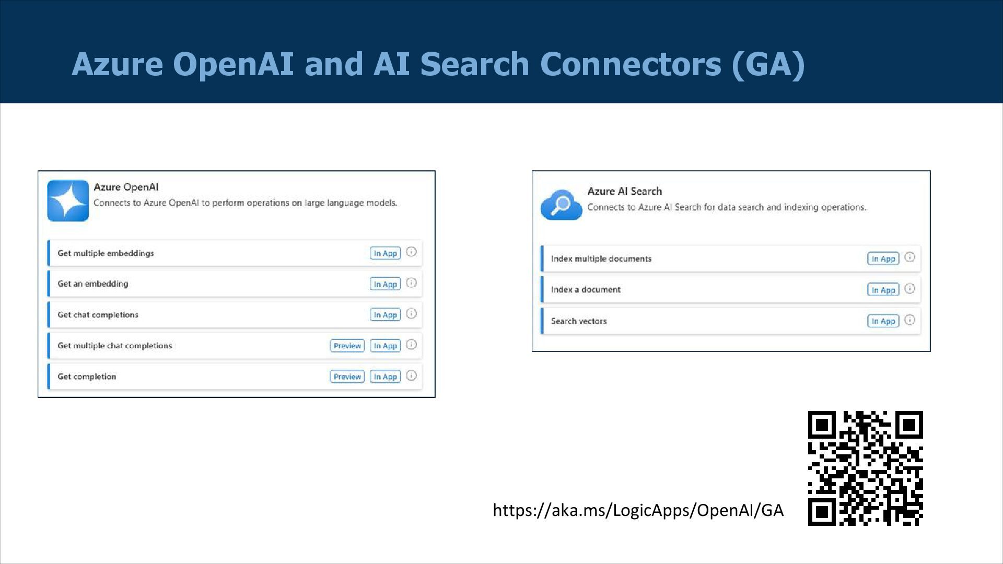
Task: Open info icon for Get an embedding
Action: point(411,283)
